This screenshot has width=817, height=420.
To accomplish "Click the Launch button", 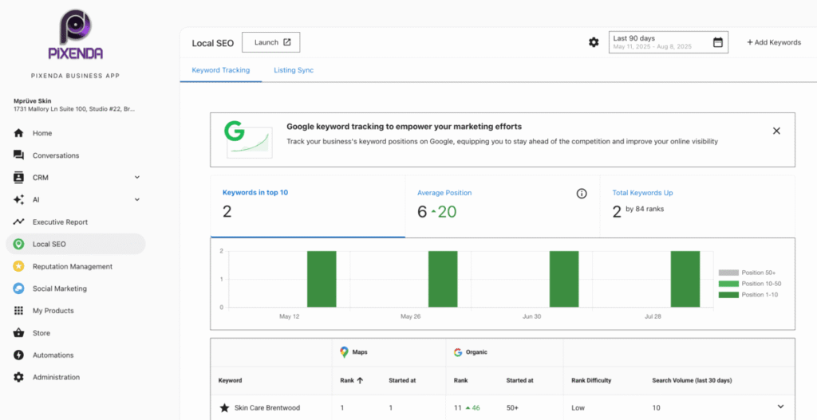I will click(271, 42).
